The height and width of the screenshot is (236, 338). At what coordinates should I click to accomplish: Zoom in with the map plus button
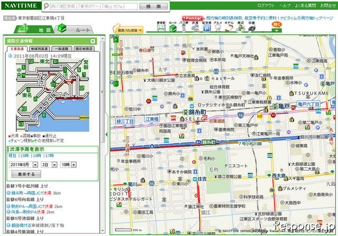coord(116,40)
